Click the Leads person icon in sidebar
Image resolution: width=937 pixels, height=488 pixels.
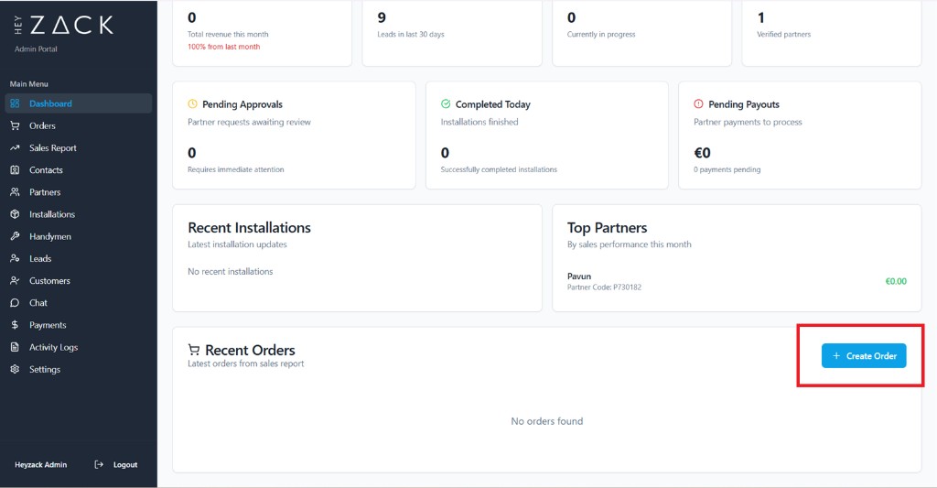click(15, 258)
